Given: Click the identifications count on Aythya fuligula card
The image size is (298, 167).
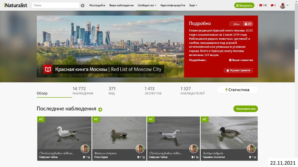Looking at the screenshot, I should pyautogui.click(x=250, y=157).
